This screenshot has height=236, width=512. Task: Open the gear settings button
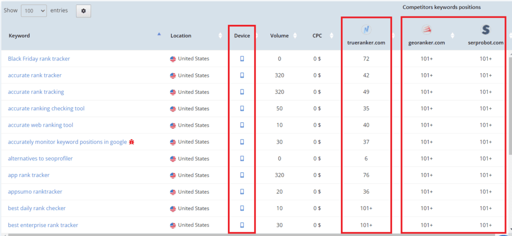click(x=83, y=11)
